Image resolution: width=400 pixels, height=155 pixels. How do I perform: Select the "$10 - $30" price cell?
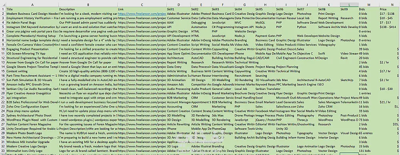click(x=389, y=89)
